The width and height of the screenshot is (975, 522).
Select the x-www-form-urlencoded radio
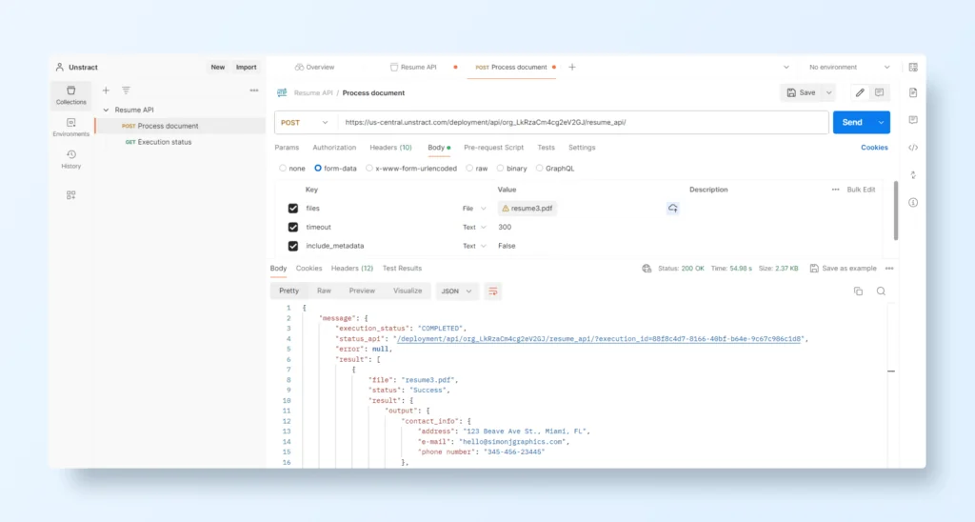369,168
